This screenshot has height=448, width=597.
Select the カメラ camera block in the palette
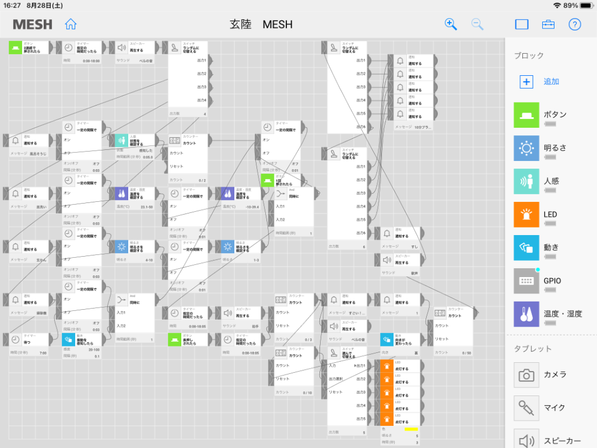point(526,375)
